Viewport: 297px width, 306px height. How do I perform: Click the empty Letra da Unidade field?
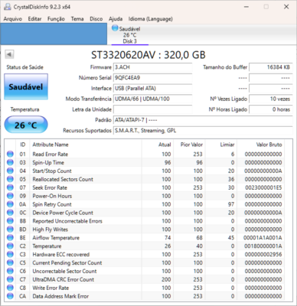click(x=152, y=109)
